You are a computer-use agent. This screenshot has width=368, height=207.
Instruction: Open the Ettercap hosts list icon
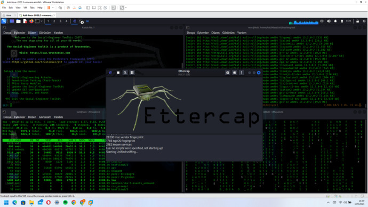132,73
